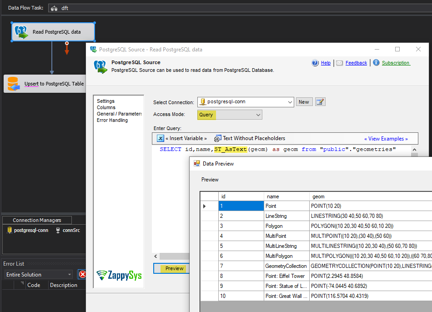
Task: Open the edit connection icon beside New
Action: click(320, 102)
